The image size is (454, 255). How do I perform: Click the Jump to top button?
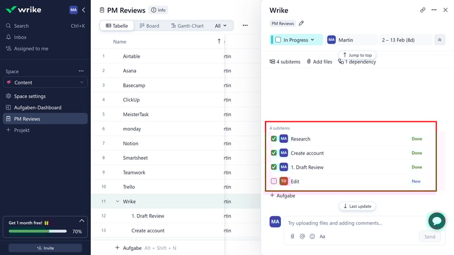358,55
